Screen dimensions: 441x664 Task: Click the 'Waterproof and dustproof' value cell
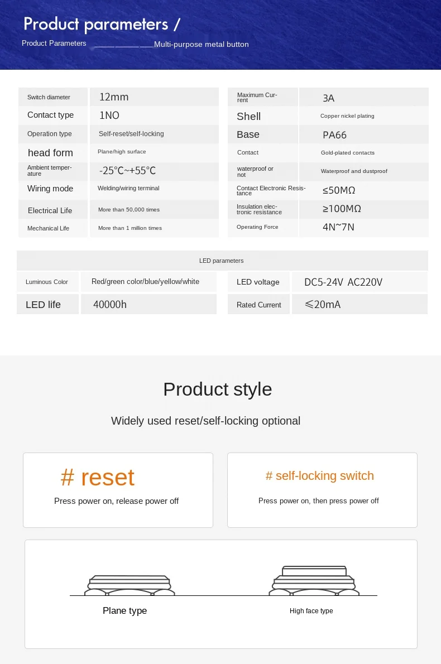pyautogui.click(x=363, y=171)
